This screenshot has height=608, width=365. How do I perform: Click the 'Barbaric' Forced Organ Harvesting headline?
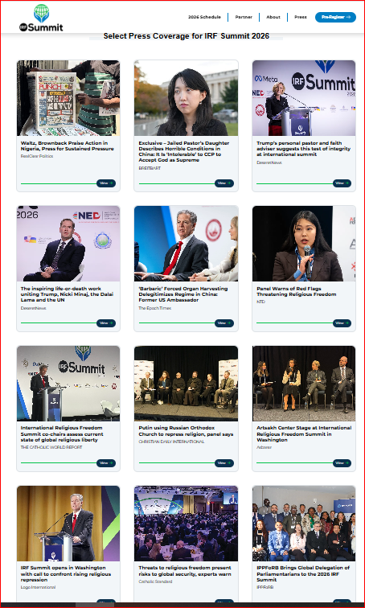[x=183, y=294]
